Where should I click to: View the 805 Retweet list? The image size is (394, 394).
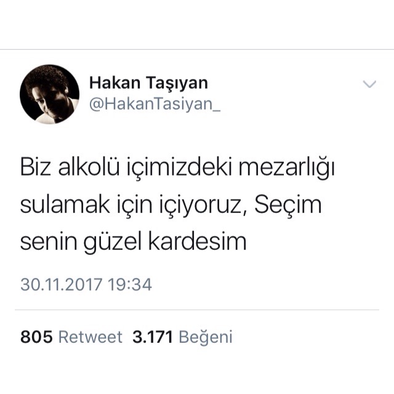pos(71,337)
